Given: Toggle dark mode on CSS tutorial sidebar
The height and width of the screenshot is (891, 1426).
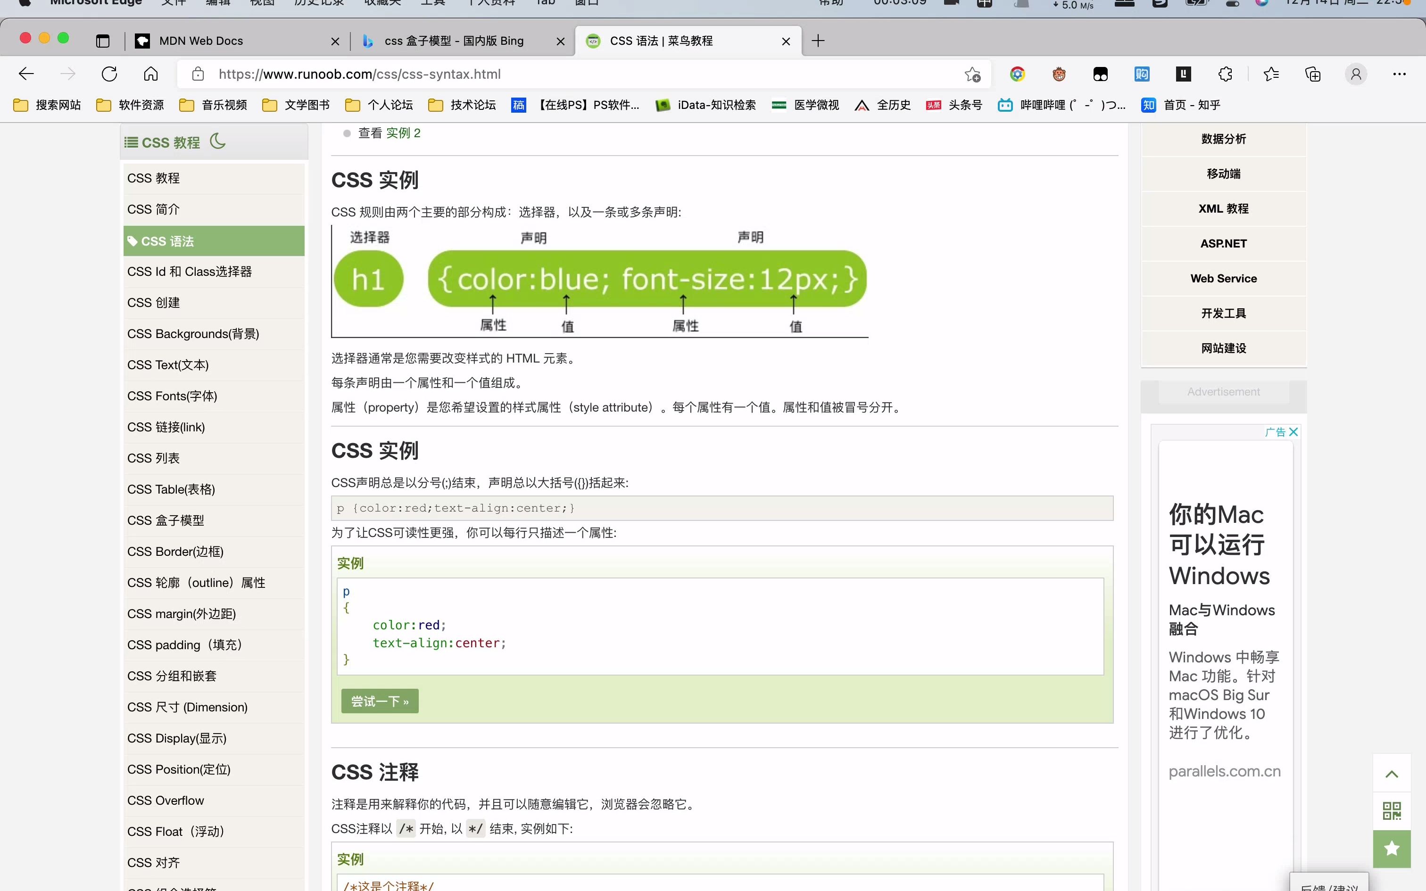Looking at the screenshot, I should point(218,140).
